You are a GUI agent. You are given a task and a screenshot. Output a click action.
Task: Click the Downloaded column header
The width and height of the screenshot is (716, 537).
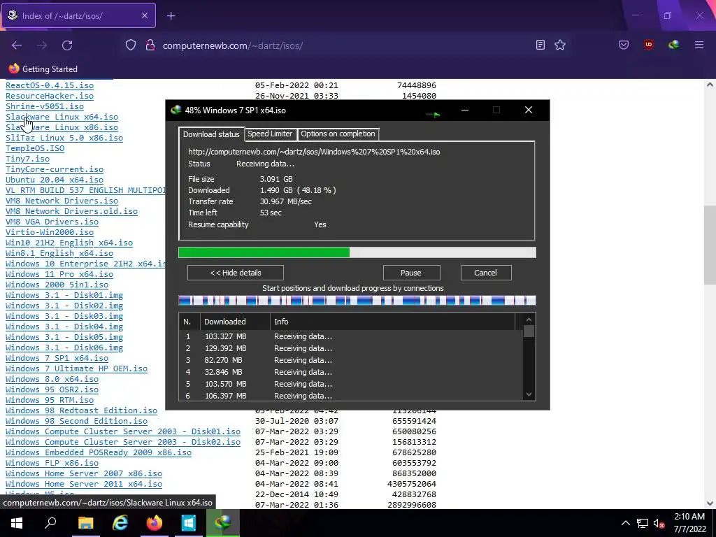[x=235, y=322]
